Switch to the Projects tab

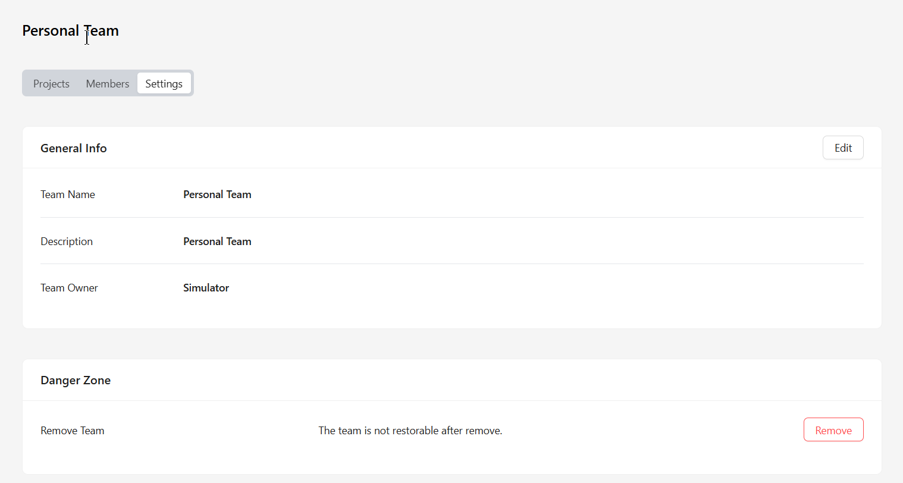(51, 83)
